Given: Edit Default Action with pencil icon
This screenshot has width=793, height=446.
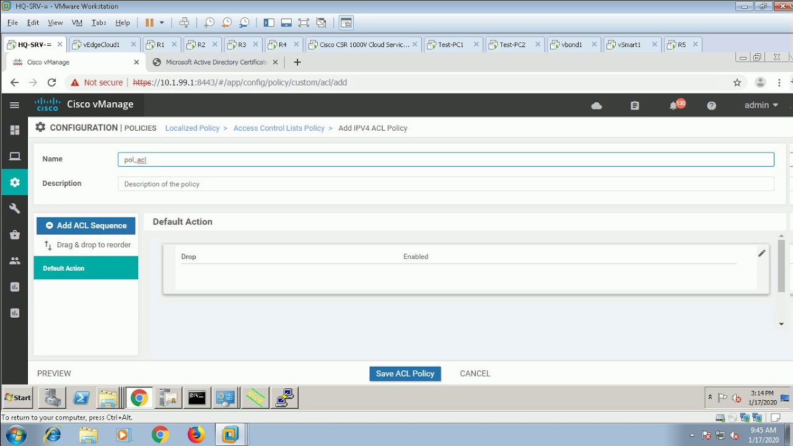Looking at the screenshot, I should click(762, 253).
